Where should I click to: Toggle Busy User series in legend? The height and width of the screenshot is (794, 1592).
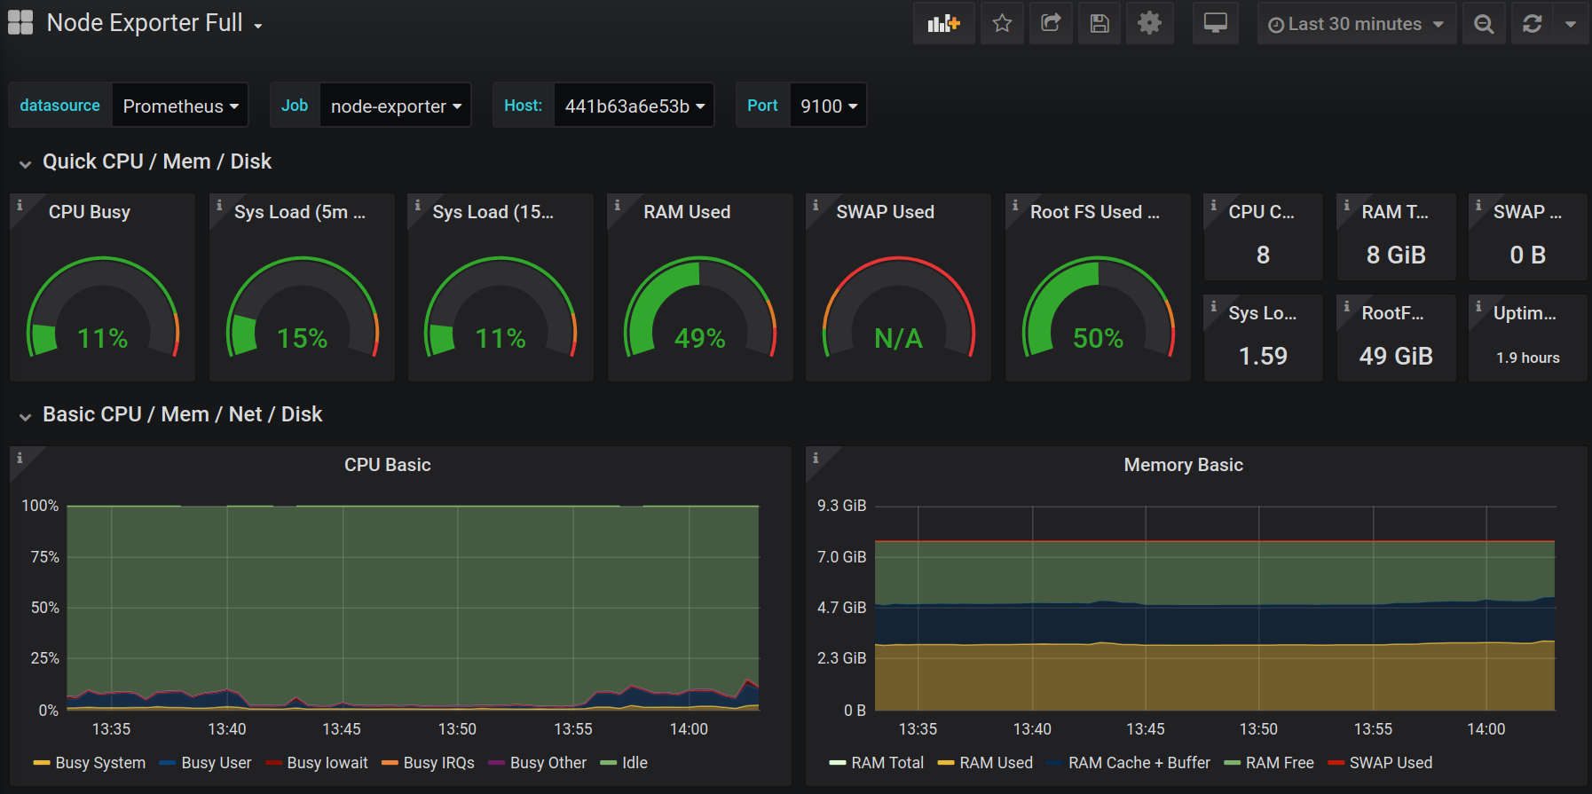[x=217, y=763]
